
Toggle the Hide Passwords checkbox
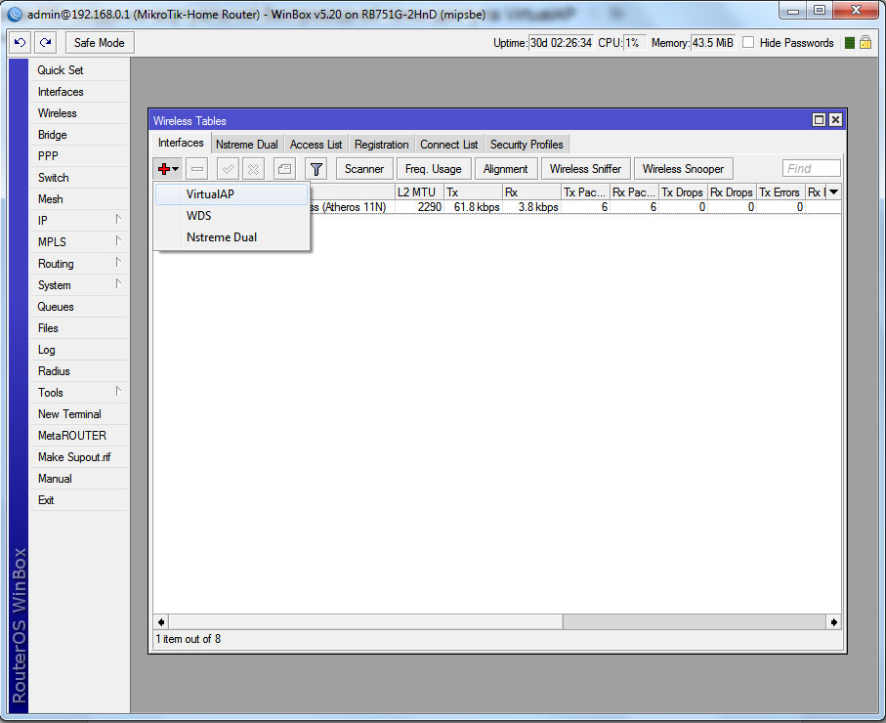(x=748, y=43)
